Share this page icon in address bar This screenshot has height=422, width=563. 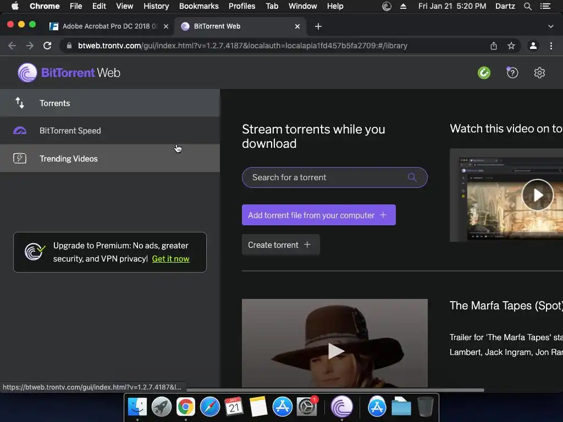tap(493, 46)
